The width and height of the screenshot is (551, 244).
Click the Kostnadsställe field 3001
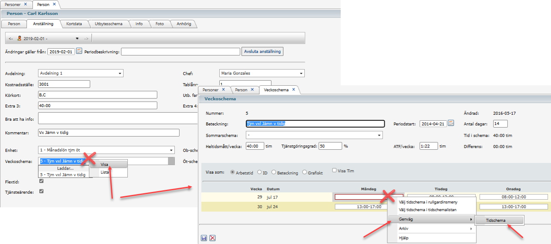tap(64, 84)
